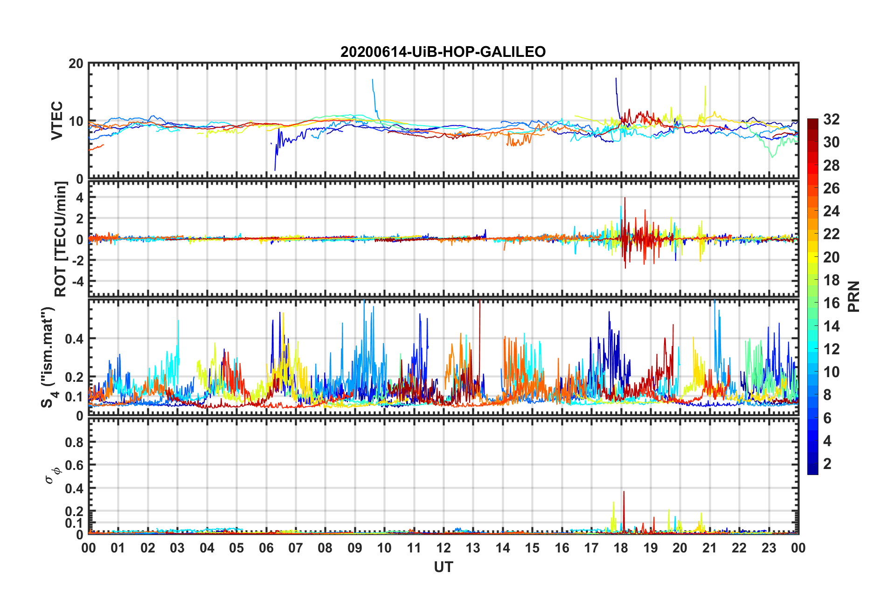Screen dimensions: 887x593
Task: Click the VTEC axis tick label 20
Action: 76,63
